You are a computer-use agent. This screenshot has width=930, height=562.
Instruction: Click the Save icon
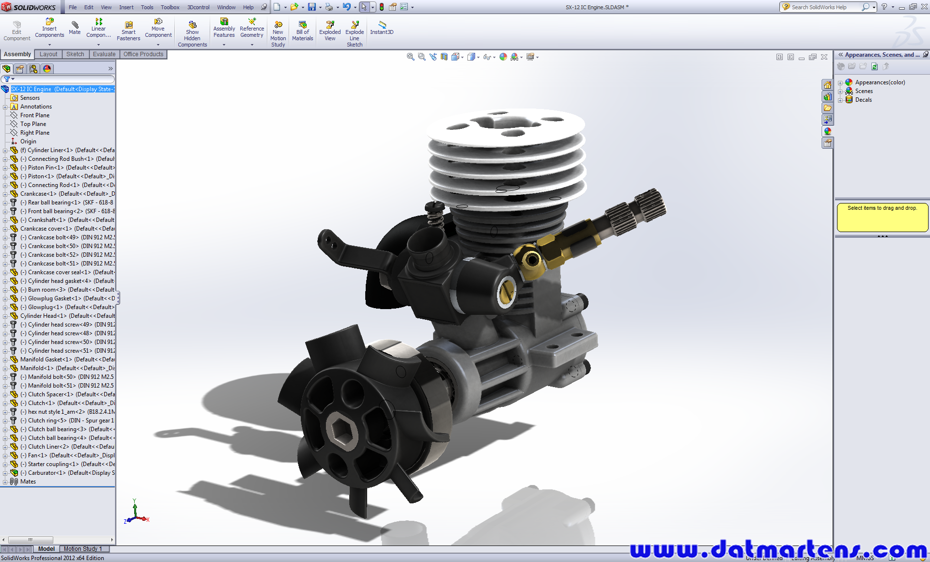point(311,7)
